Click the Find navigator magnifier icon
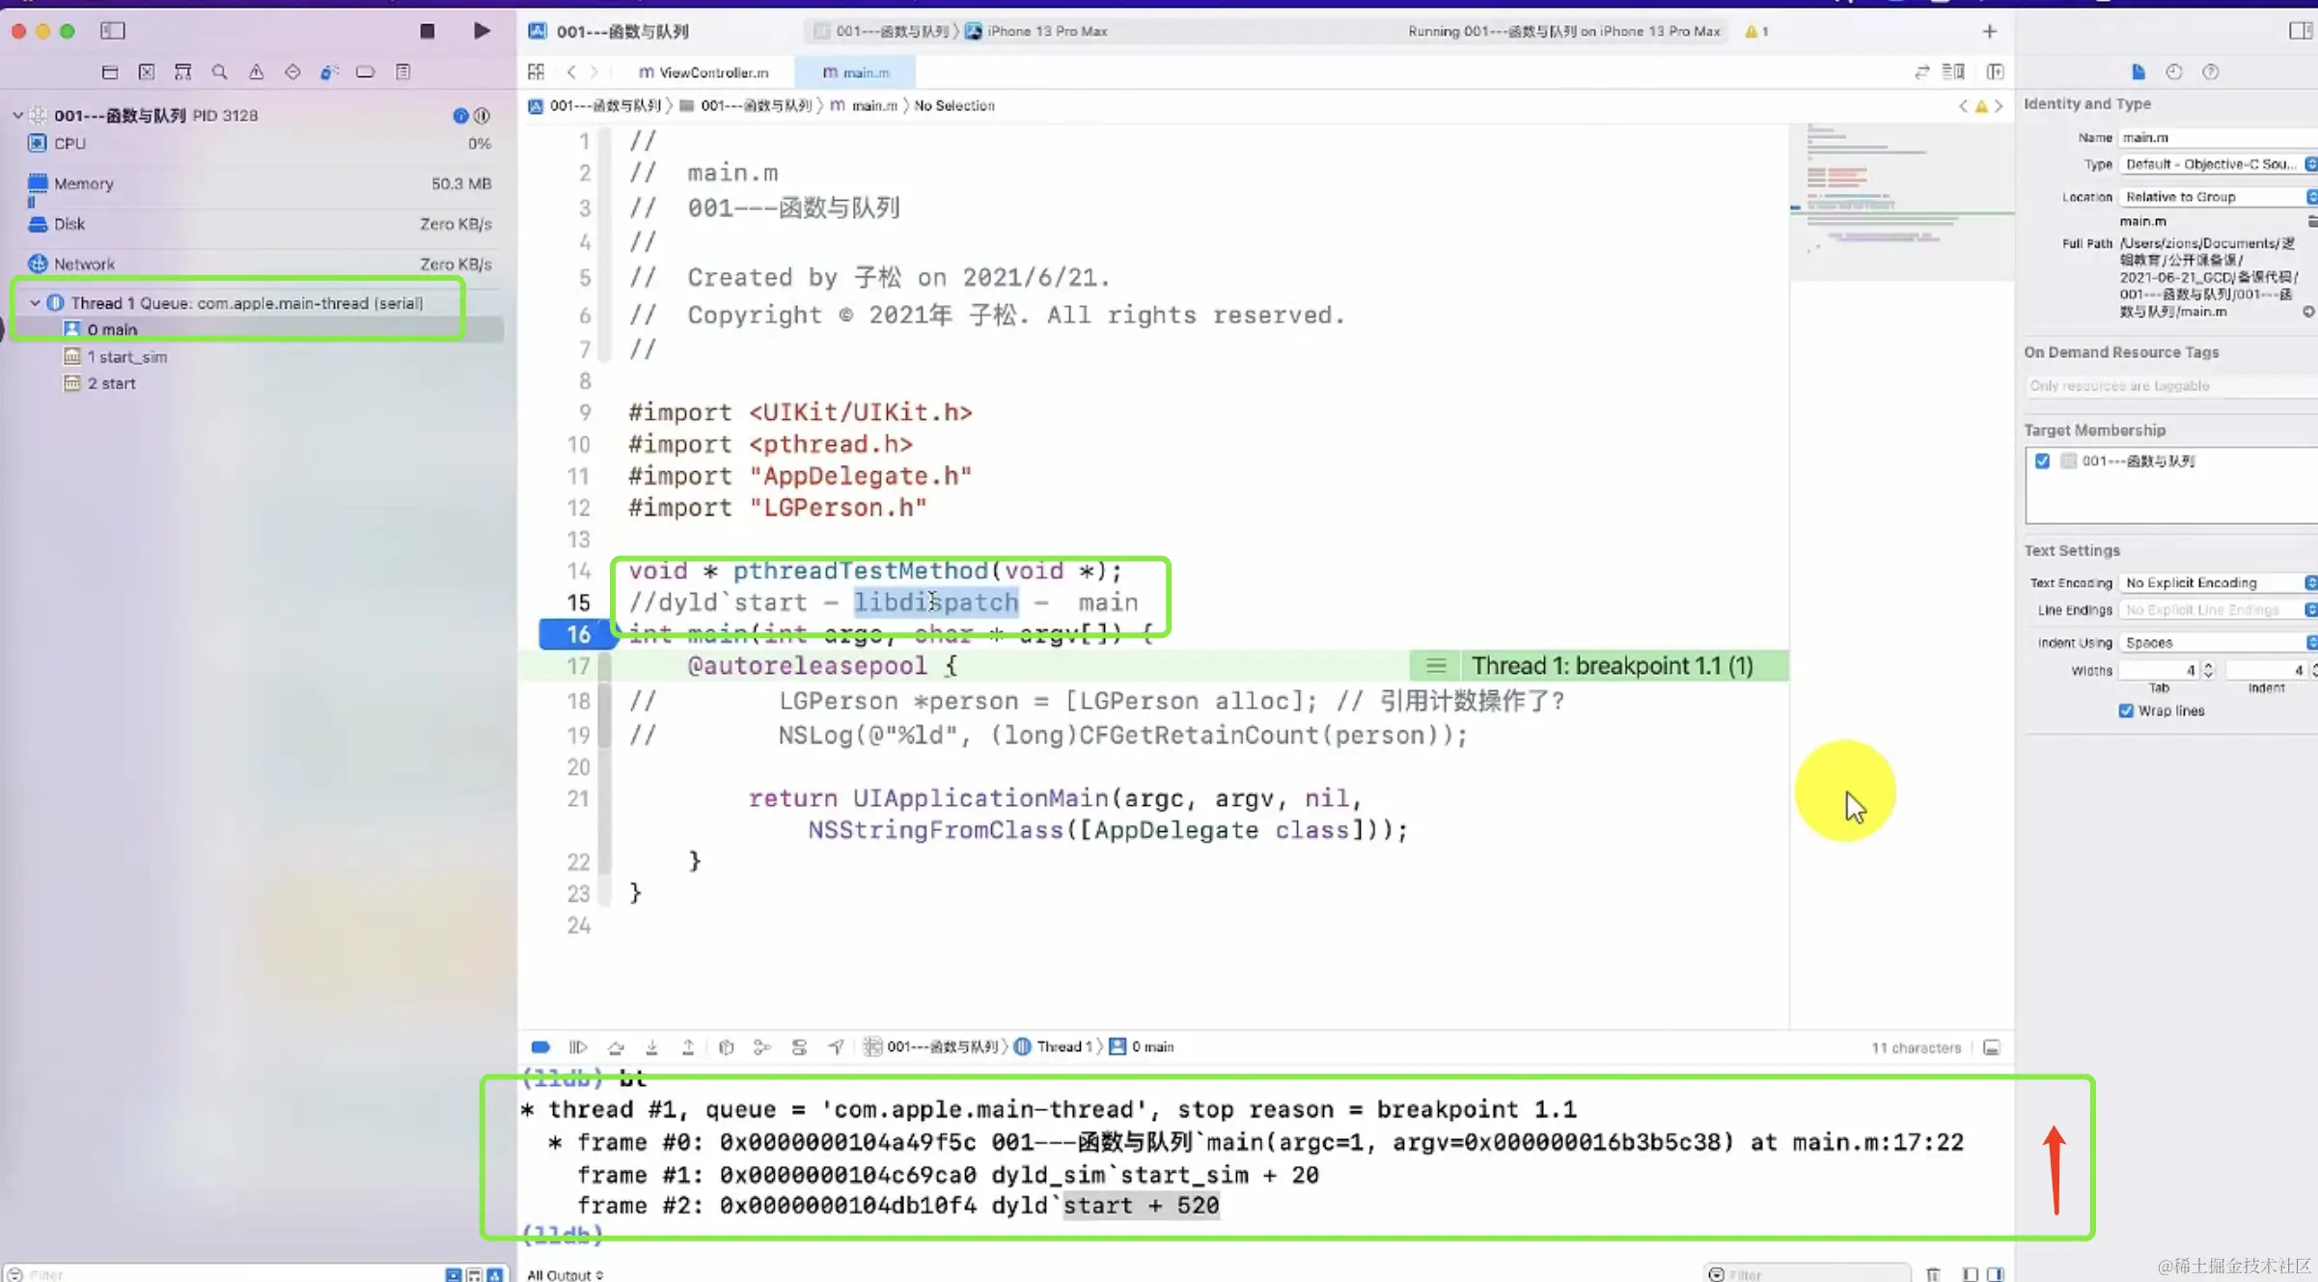Image resolution: width=2318 pixels, height=1282 pixels. coord(219,71)
